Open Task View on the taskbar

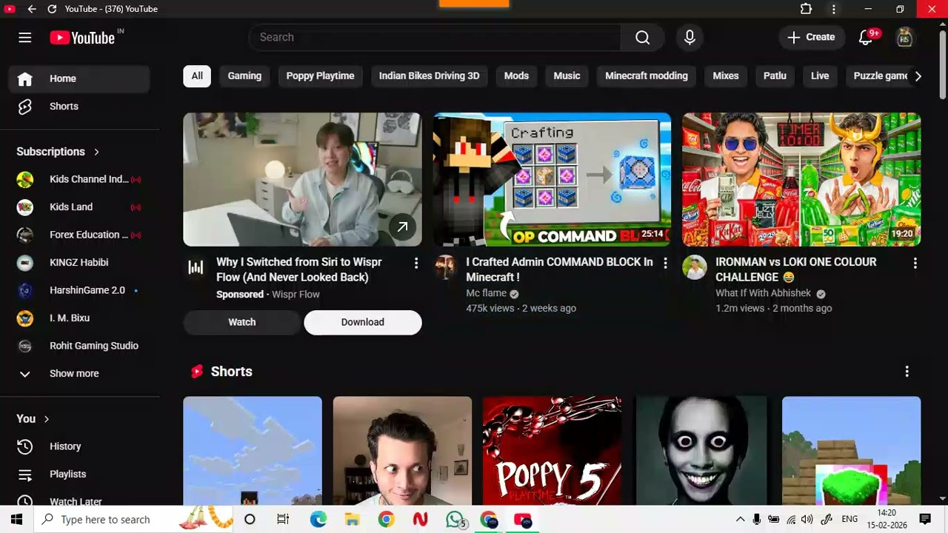click(283, 520)
